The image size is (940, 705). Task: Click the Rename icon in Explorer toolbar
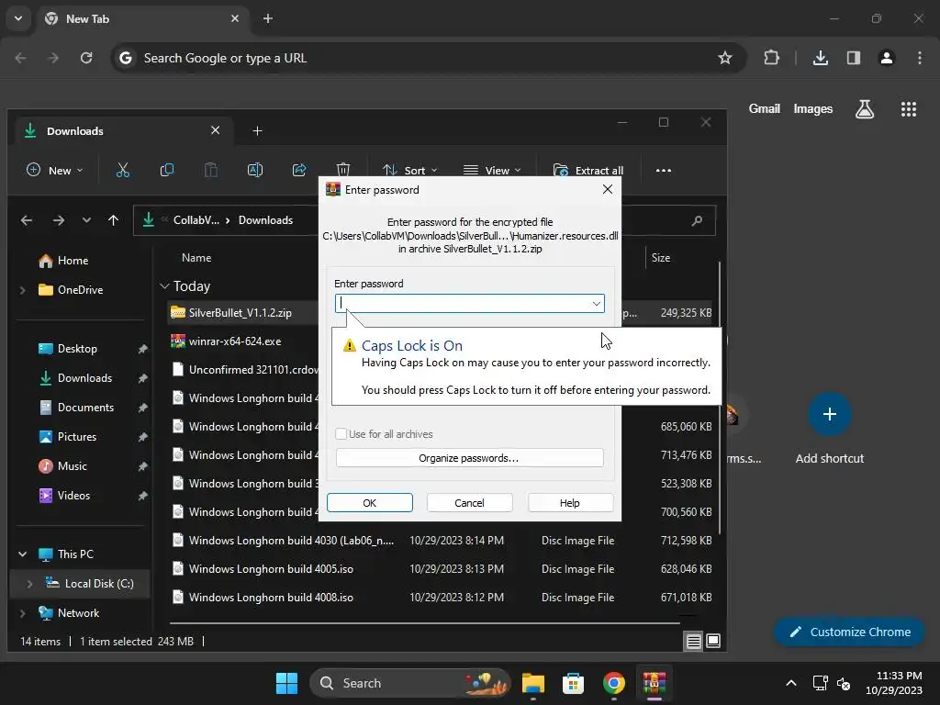255,170
